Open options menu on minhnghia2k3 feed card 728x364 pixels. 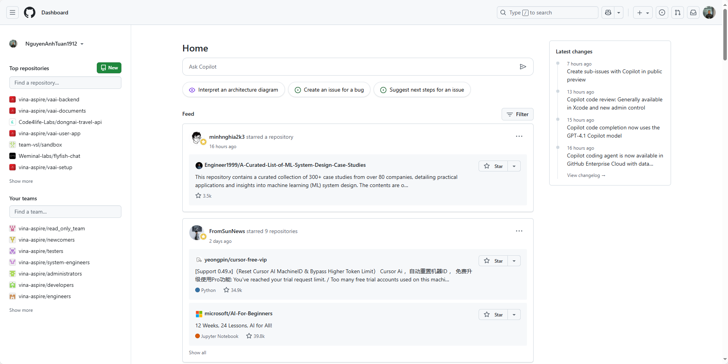click(x=519, y=136)
